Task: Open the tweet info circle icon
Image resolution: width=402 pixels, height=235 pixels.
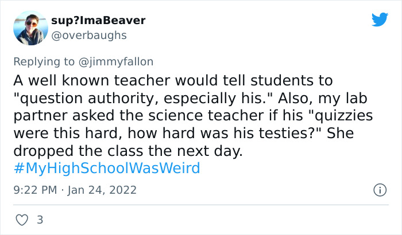Action: (x=379, y=189)
